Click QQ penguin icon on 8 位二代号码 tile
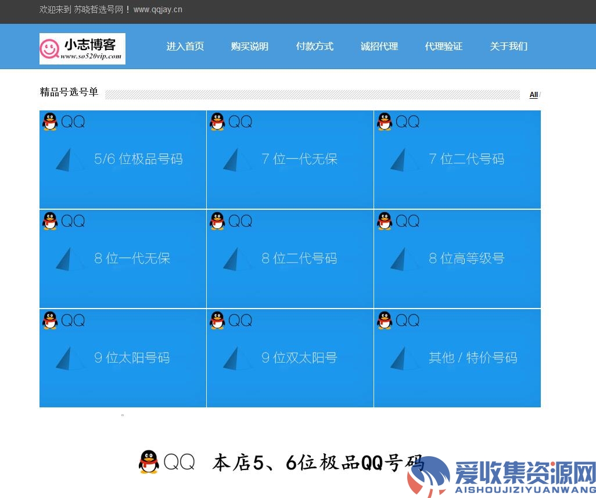 (x=217, y=221)
